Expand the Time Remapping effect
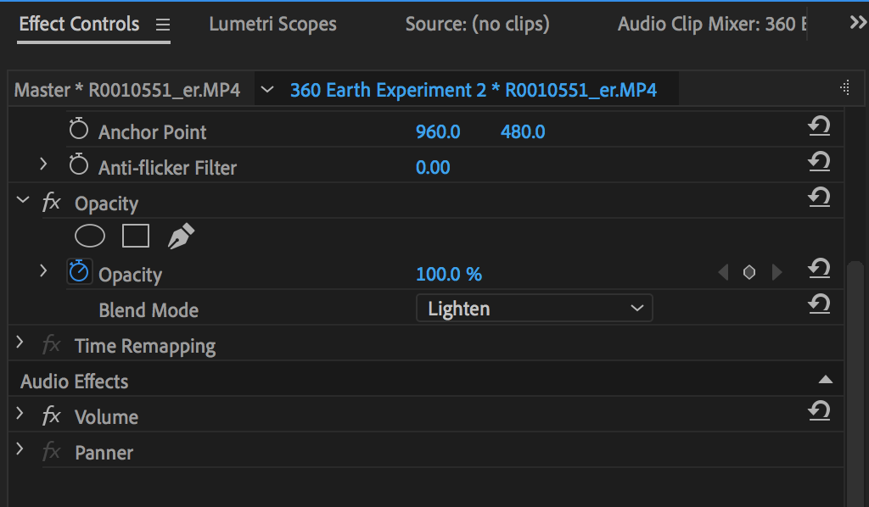The height and width of the screenshot is (507, 869). tap(20, 343)
